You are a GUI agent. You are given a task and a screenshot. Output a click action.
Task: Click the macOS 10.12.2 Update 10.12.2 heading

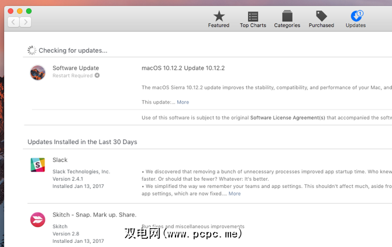(183, 68)
